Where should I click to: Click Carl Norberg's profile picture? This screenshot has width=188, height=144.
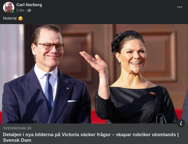(8, 8)
